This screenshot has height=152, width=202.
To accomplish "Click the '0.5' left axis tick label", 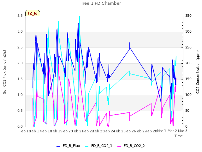I will point(20,111).
